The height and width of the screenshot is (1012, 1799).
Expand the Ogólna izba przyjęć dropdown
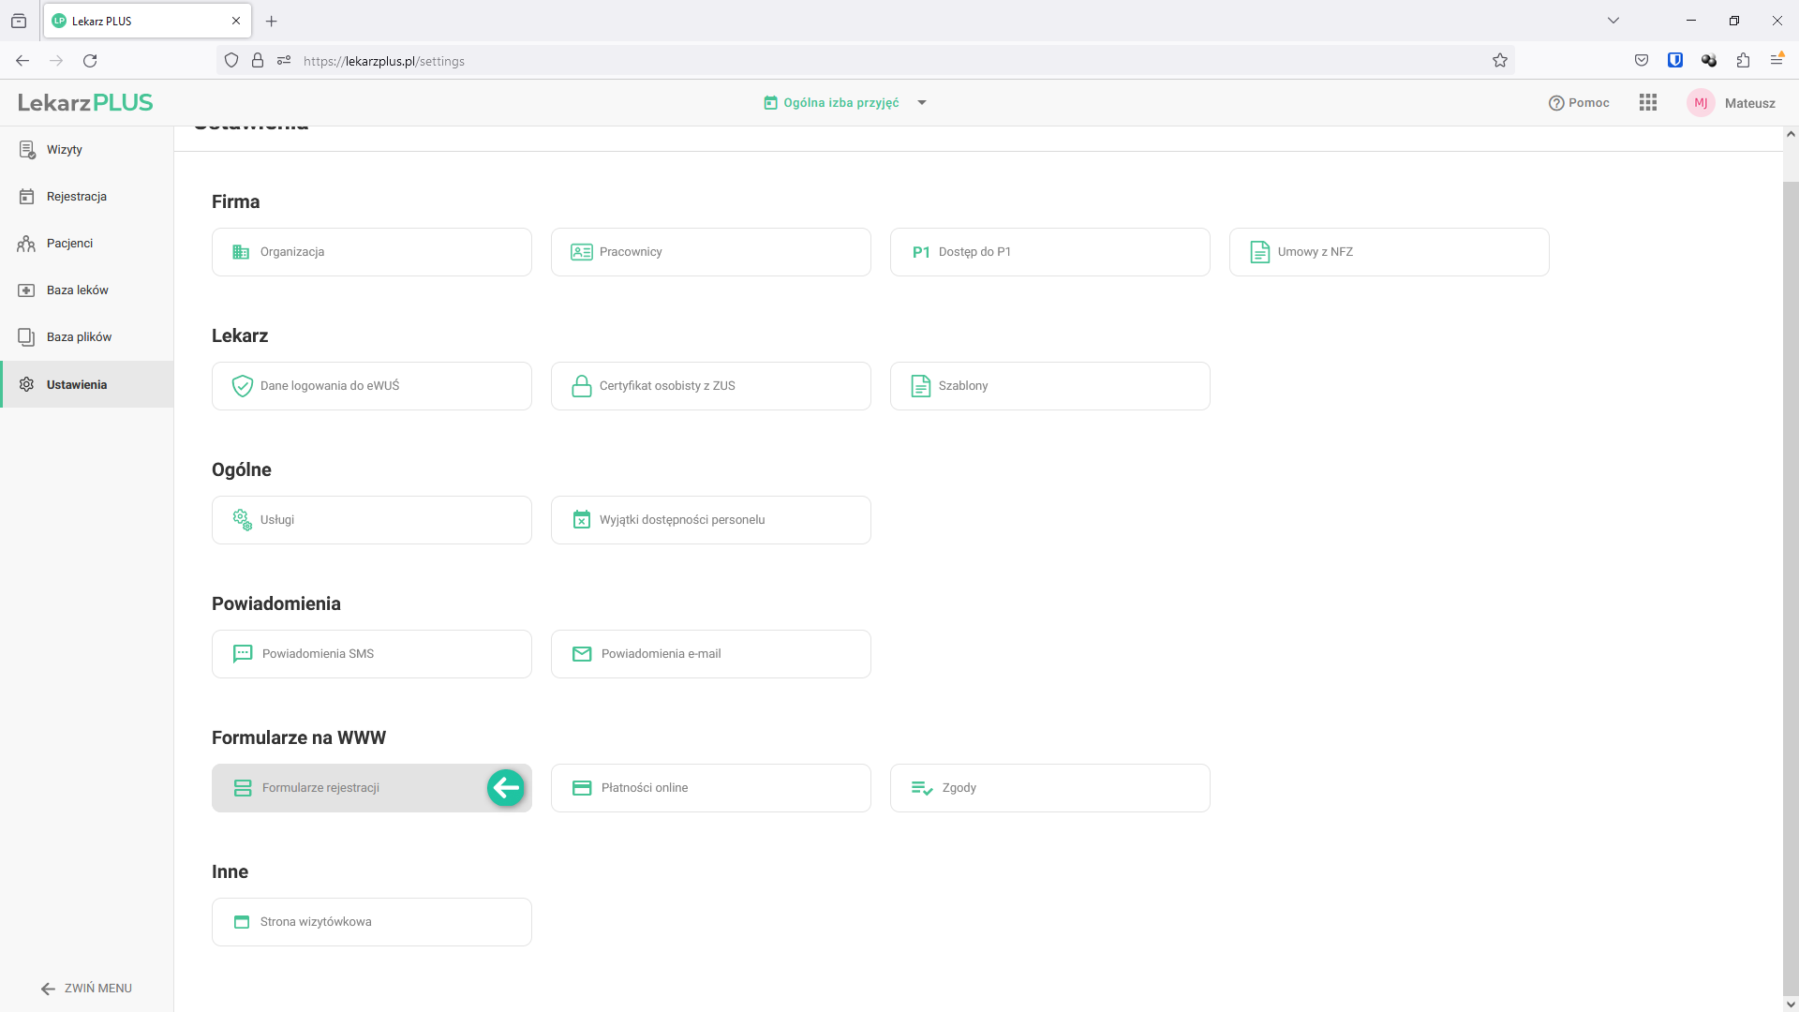(922, 103)
